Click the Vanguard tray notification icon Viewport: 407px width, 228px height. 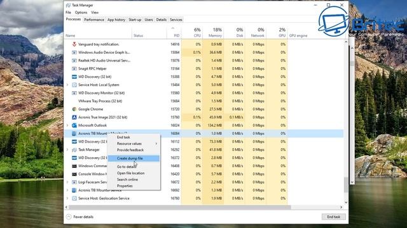tap(74, 44)
